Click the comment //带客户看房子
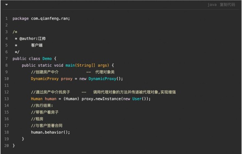This screenshot has width=242, height=154. (x=45, y=112)
